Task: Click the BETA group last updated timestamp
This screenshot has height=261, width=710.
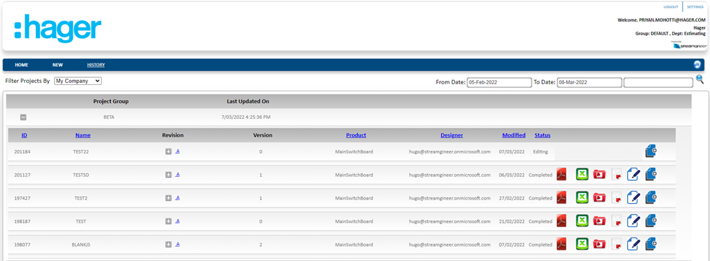Action: tap(246, 117)
